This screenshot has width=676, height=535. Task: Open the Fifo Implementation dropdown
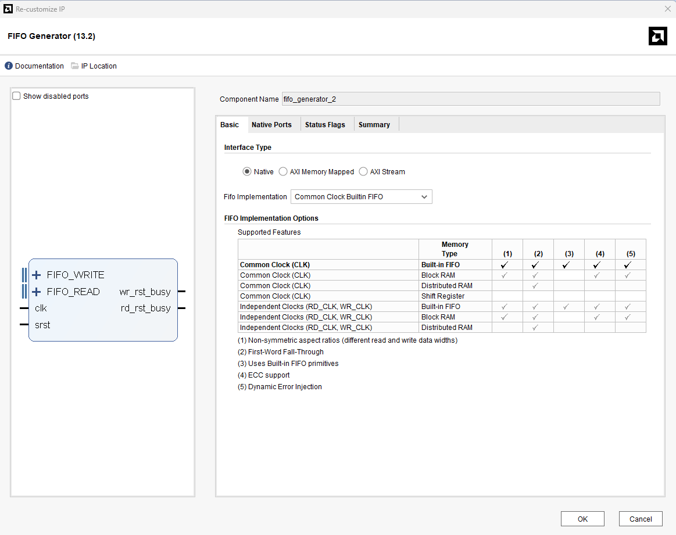(361, 197)
